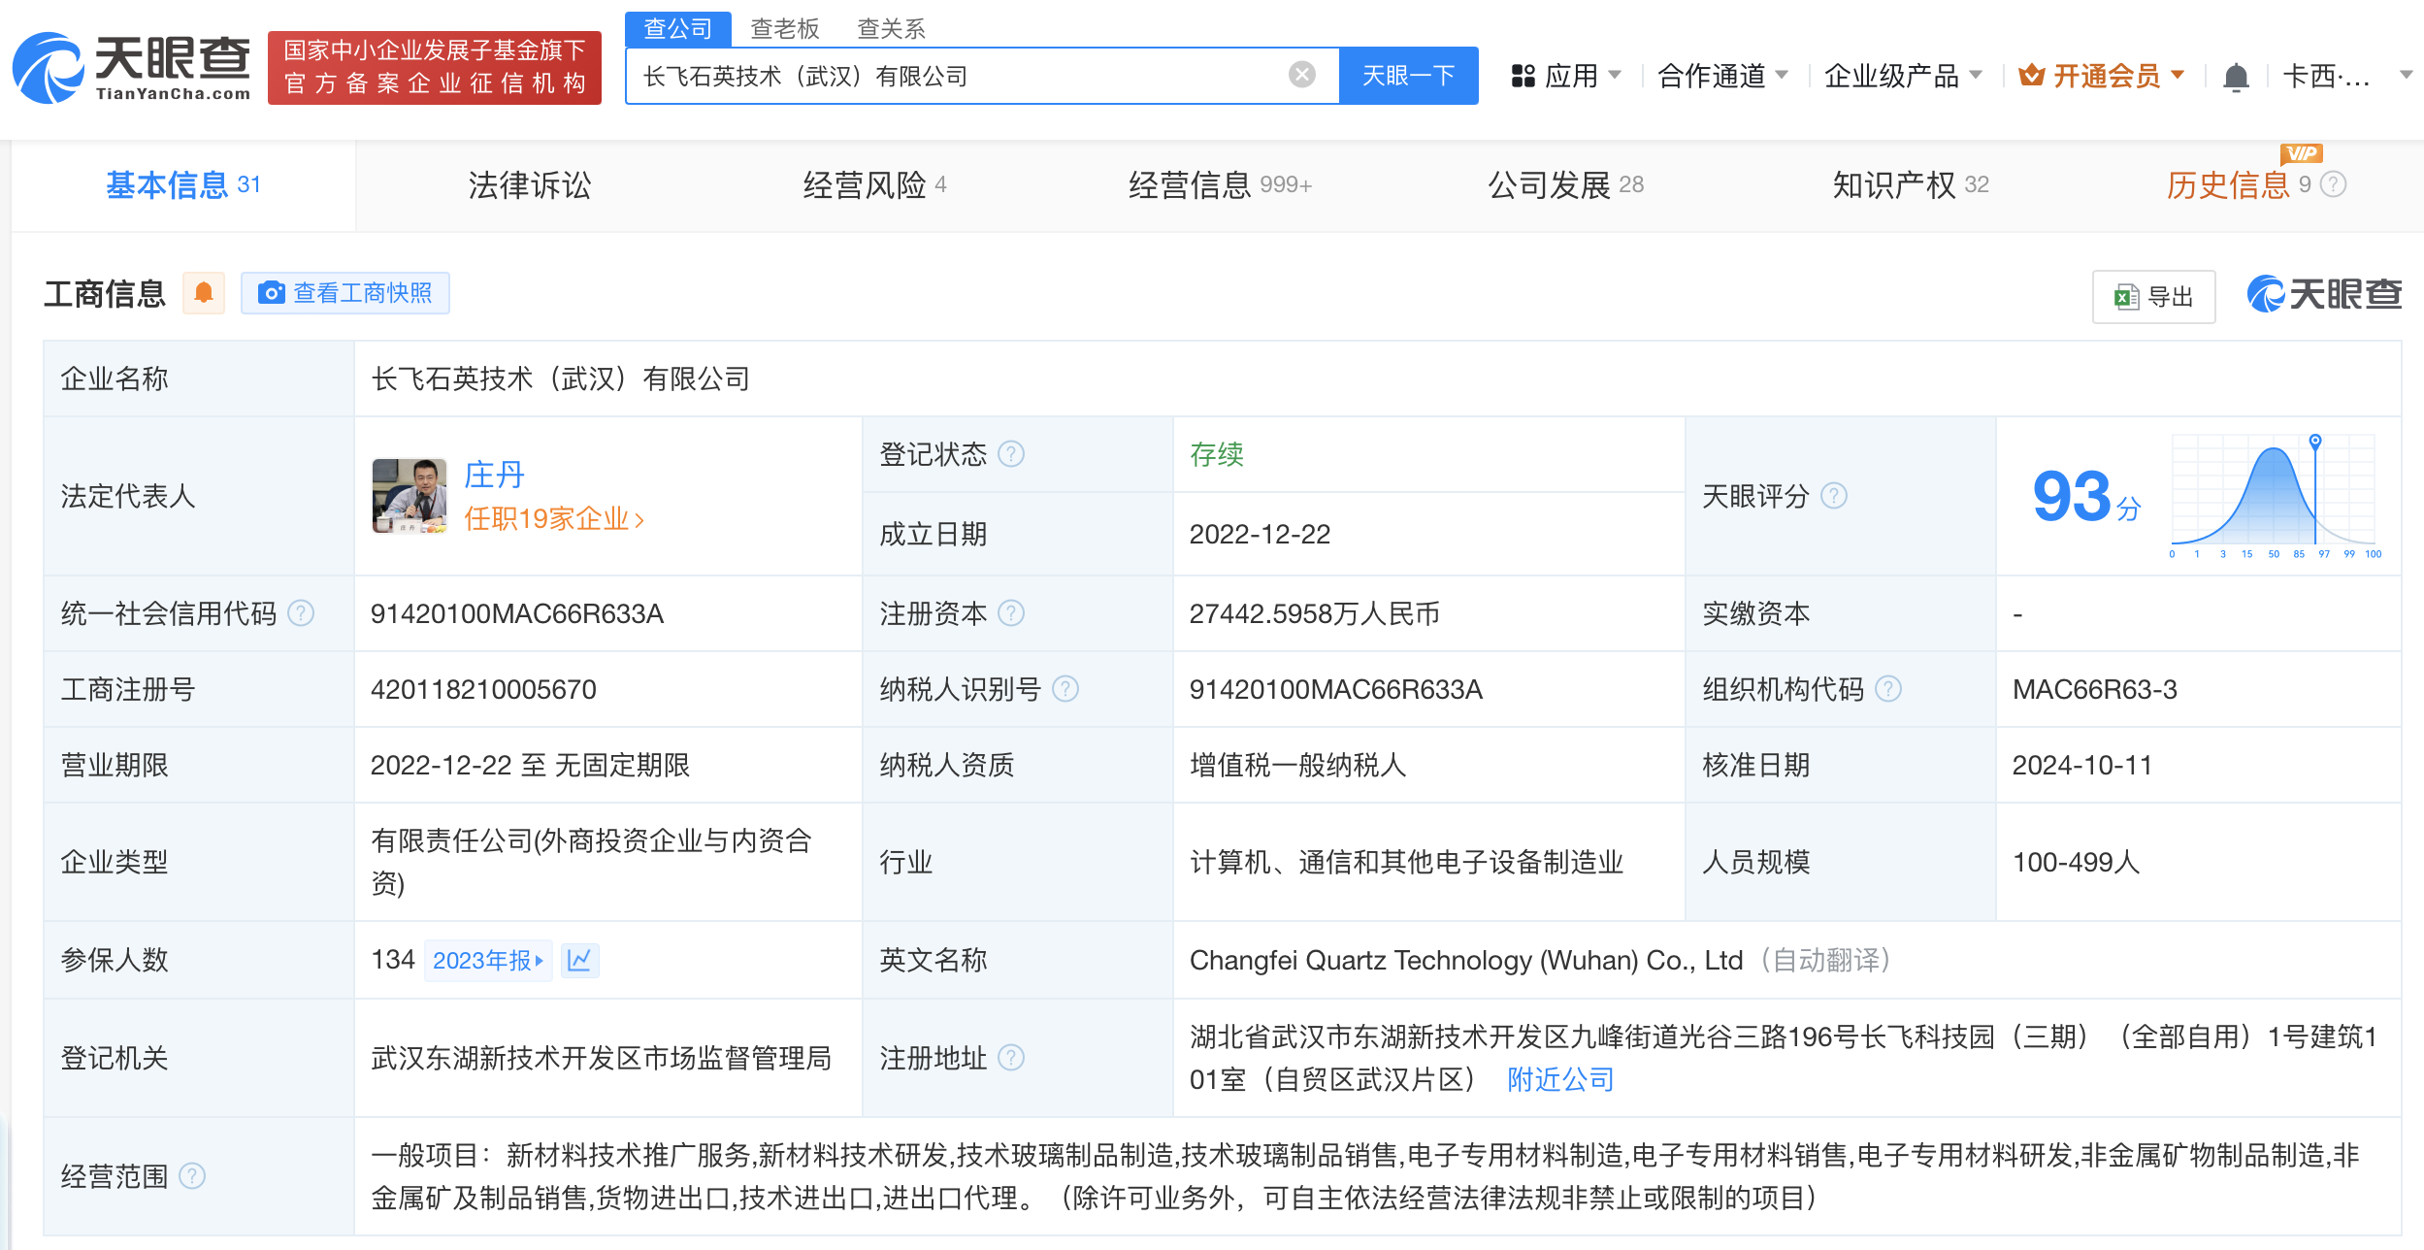2424x1250 pixels.
Task: Open the 法律诉讼 tab
Action: coord(529,184)
